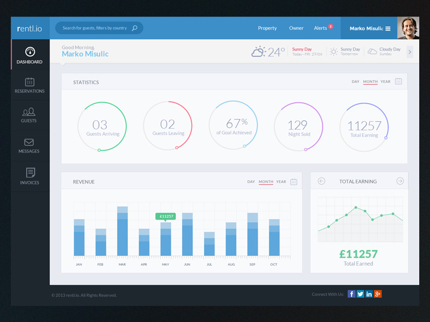Click the partly cloudy weather icon
Screen dimensions: 430x322
pyautogui.click(x=259, y=52)
